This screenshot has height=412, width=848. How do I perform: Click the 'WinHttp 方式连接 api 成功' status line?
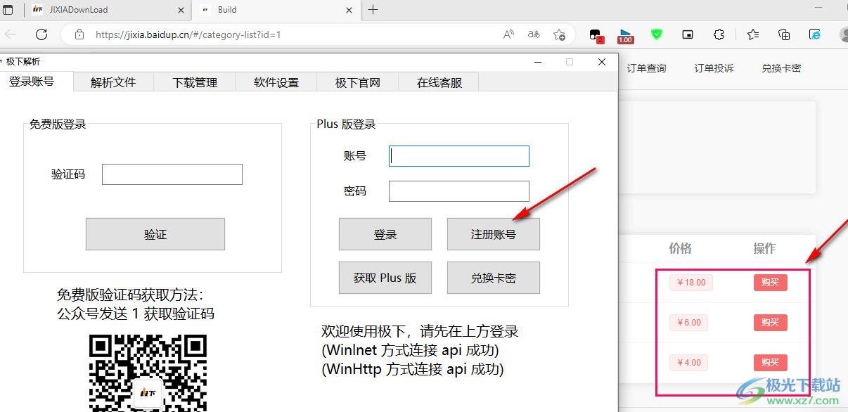413,368
